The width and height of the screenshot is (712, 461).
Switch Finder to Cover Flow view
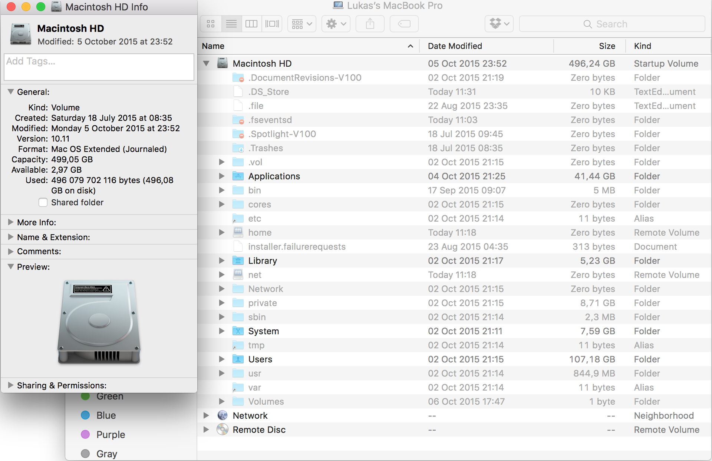(x=272, y=24)
